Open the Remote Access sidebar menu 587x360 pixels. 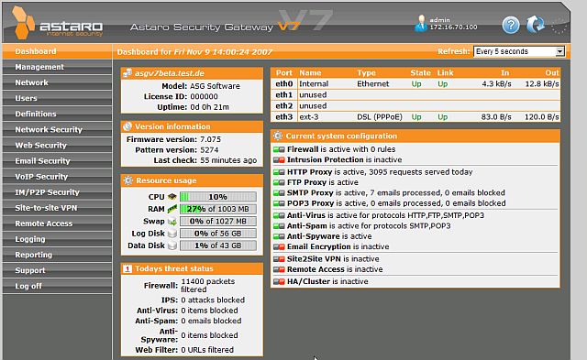click(x=57, y=224)
